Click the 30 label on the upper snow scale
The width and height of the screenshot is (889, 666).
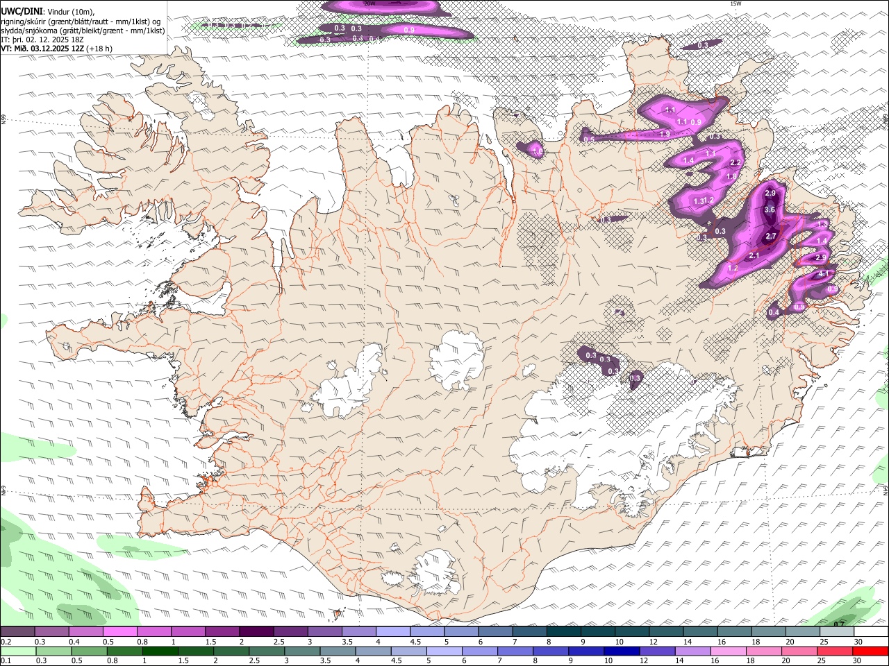coord(858,642)
